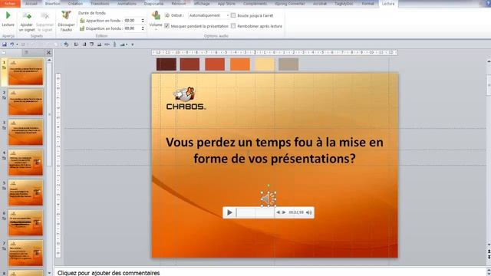
Task: Click the thumbnail pane scroll-down arrow
Action: pyautogui.click(x=49, y=273)
